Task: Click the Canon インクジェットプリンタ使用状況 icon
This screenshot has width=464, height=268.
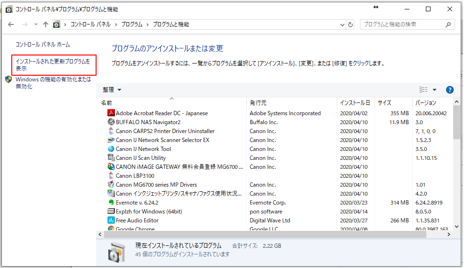Action: 111,193
